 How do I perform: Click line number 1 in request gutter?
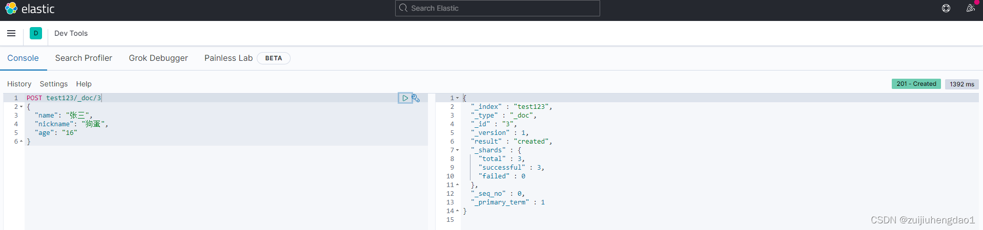16,98
